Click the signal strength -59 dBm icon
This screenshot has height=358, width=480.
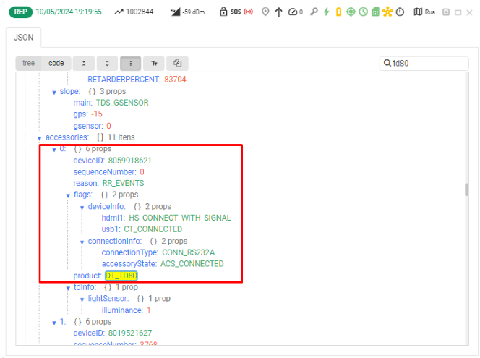176,12
